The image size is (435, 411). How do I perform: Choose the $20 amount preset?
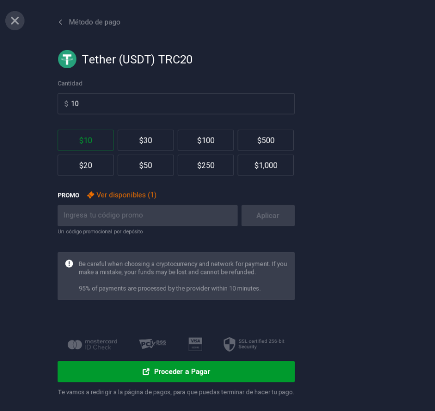[x=85, y=165]
